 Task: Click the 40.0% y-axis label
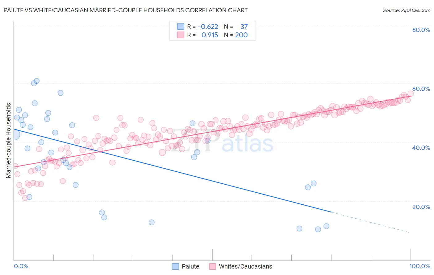pos(421,148)
